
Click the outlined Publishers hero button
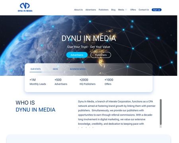click(101, 55)
